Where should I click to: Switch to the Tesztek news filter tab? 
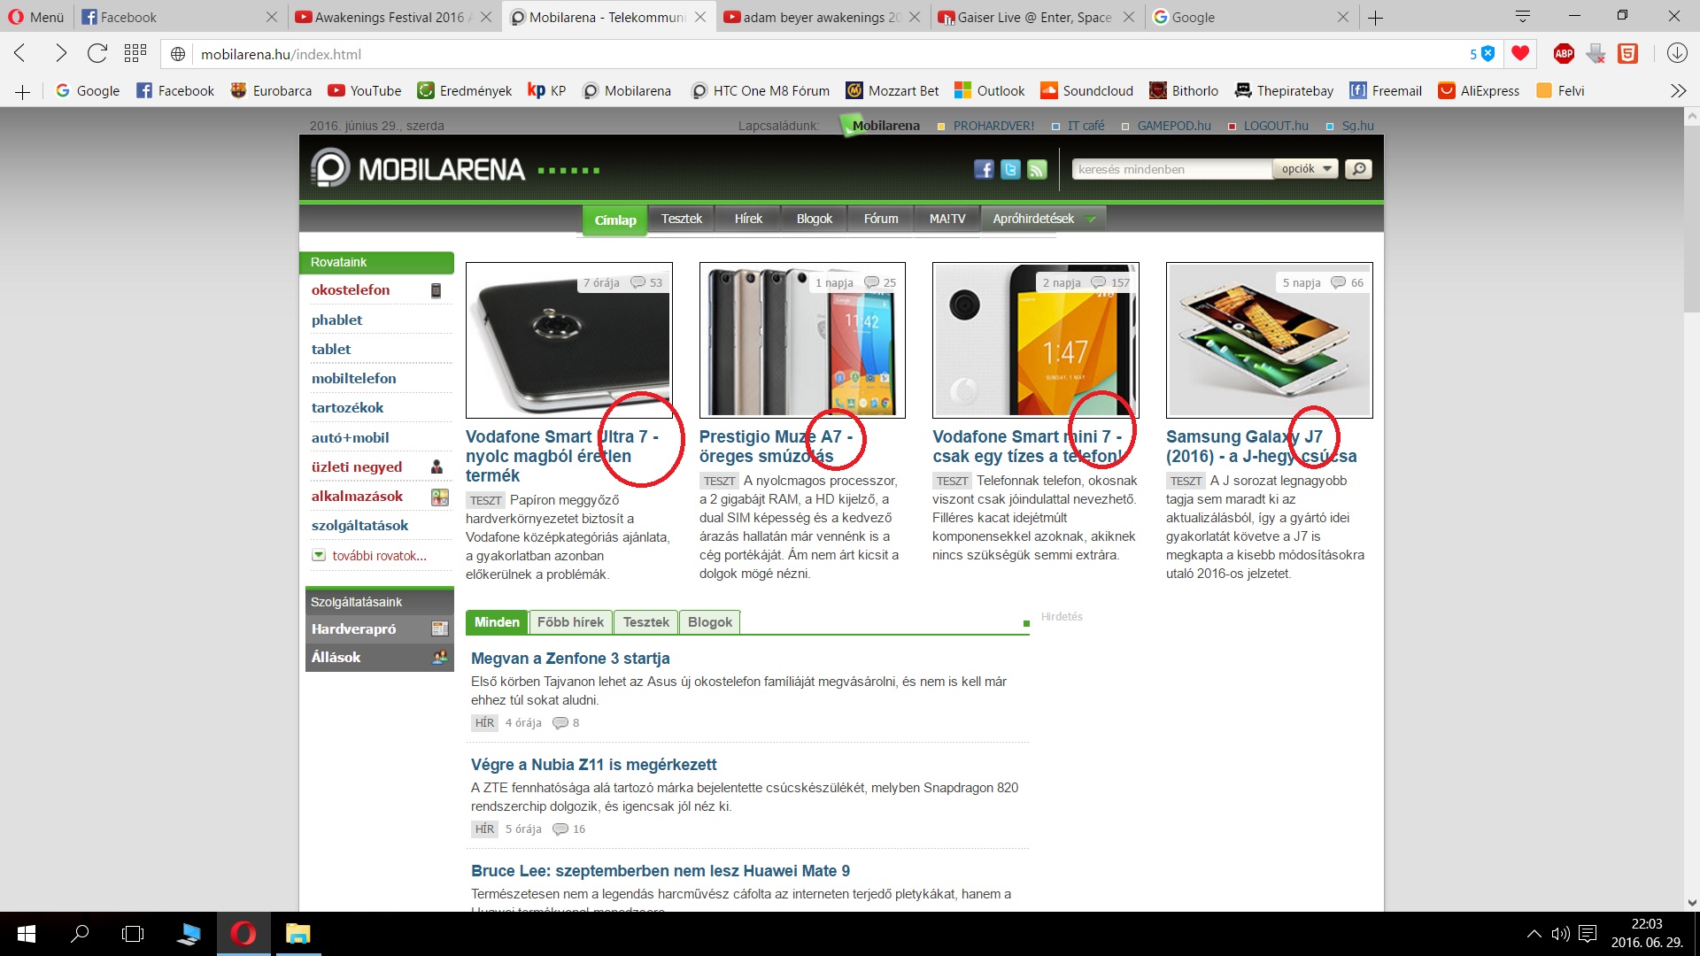click(x=645, y=622)
